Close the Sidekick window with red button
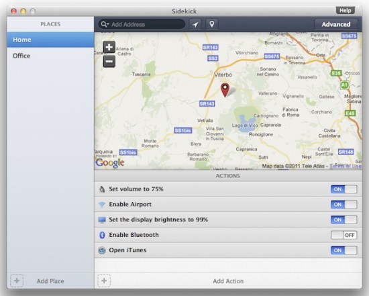 (13, 11)
